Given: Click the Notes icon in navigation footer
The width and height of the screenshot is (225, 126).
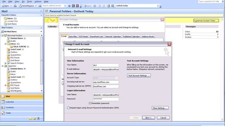Looking at the screenshot, I should tap(31, 119).
